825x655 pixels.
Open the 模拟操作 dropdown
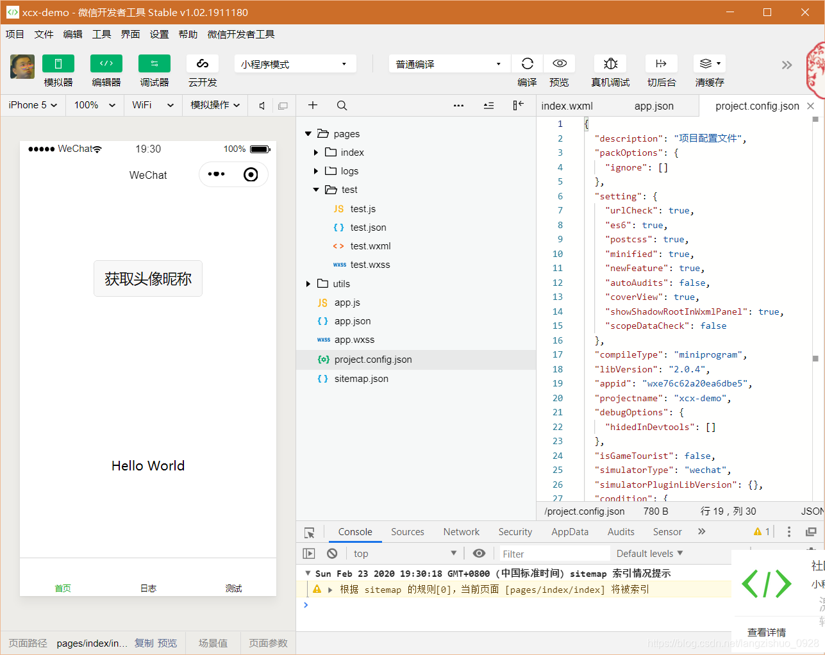click(215, 105)
